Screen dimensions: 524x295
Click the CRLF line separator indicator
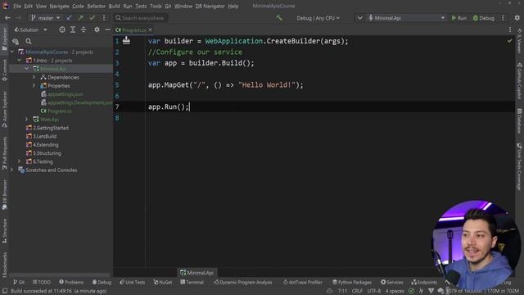[x=357, y=291]
